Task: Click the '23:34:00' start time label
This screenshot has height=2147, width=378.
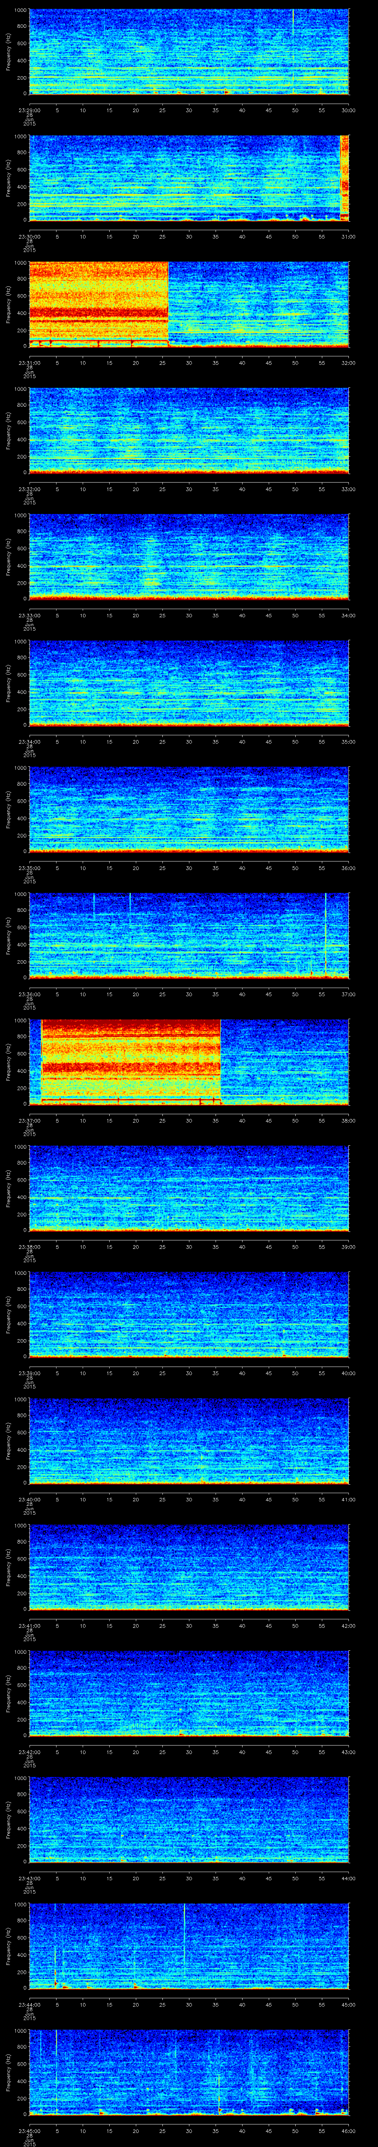Action: tap(29, 742)
